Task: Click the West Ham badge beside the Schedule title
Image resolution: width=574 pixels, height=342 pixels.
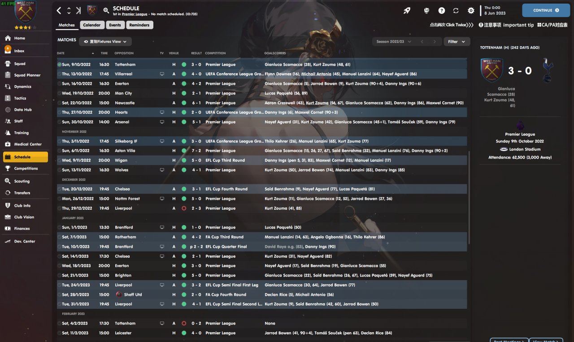Action: (92, 10)
